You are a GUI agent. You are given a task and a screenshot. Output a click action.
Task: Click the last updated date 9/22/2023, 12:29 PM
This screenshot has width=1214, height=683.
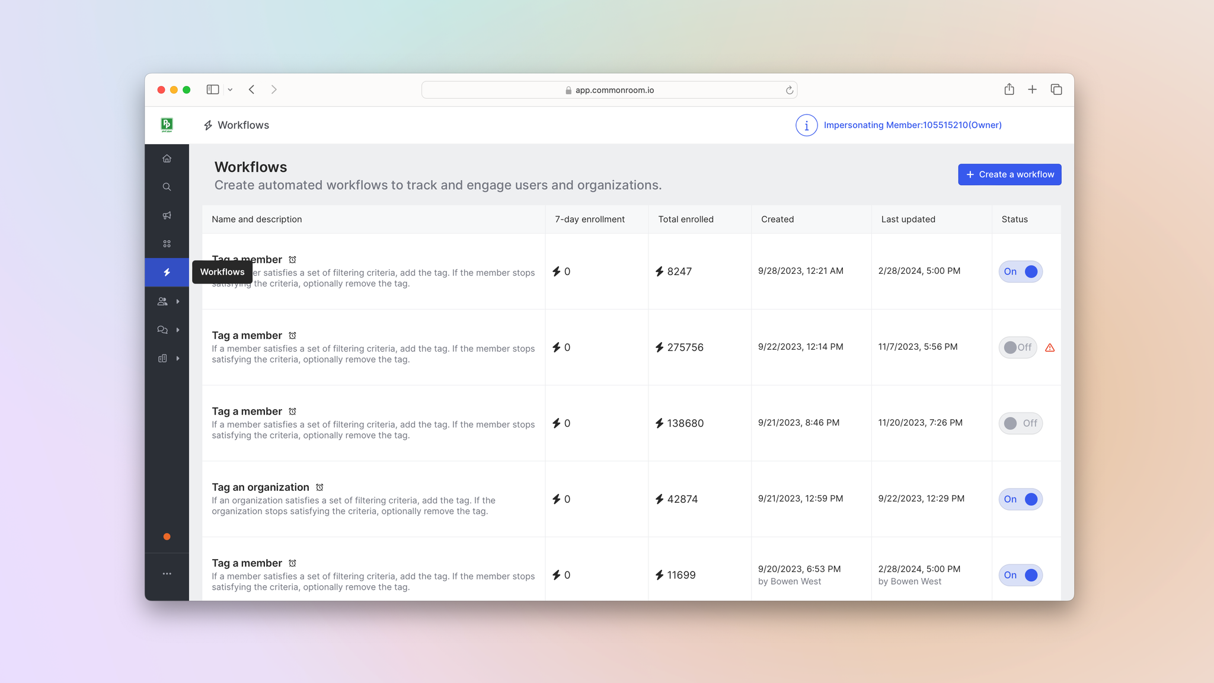pos(921,499)
